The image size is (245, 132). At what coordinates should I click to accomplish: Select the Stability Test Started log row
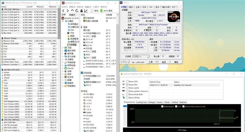pos(185,85)
